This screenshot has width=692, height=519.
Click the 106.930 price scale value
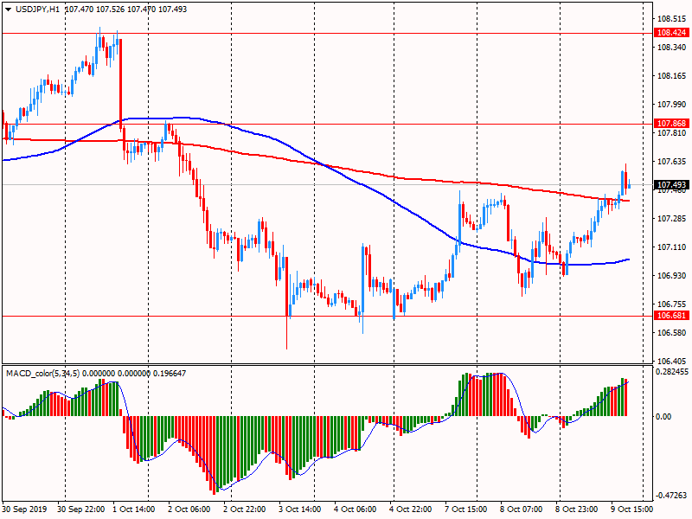(x=672, y=276)
